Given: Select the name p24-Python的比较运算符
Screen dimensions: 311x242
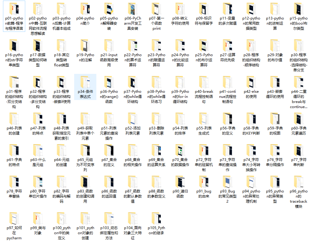Looking at the screenshot, I should [180, 60].
